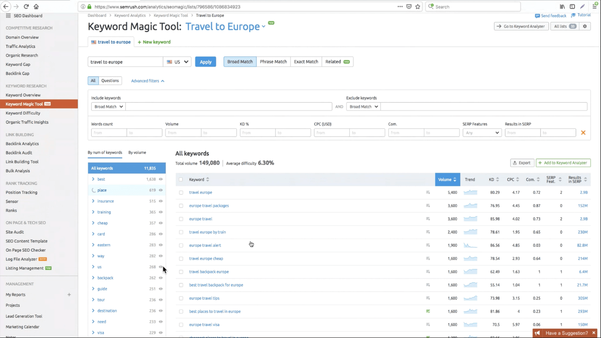
Task: Sort by Volume column
Action: [x=447, y=179]
